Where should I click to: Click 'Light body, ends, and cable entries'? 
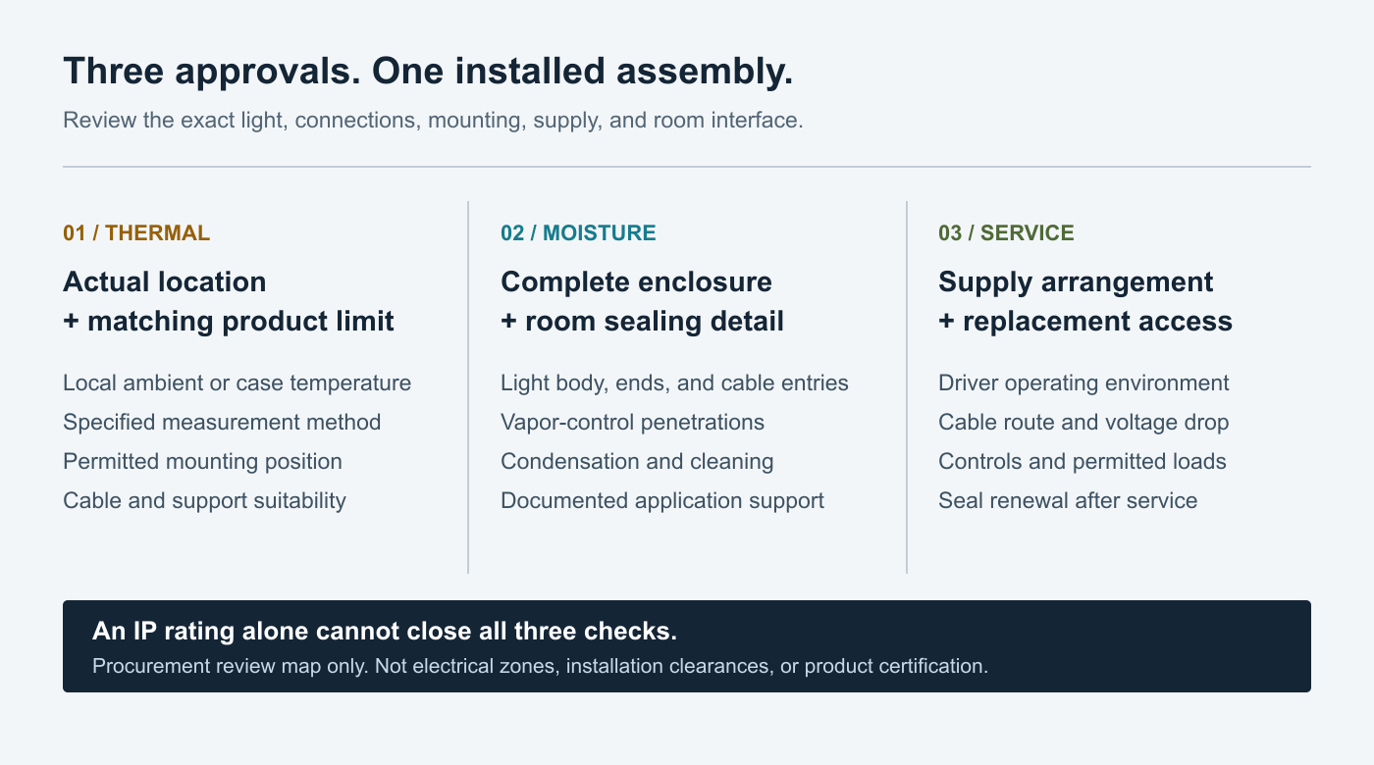click(x=674, y=383)
